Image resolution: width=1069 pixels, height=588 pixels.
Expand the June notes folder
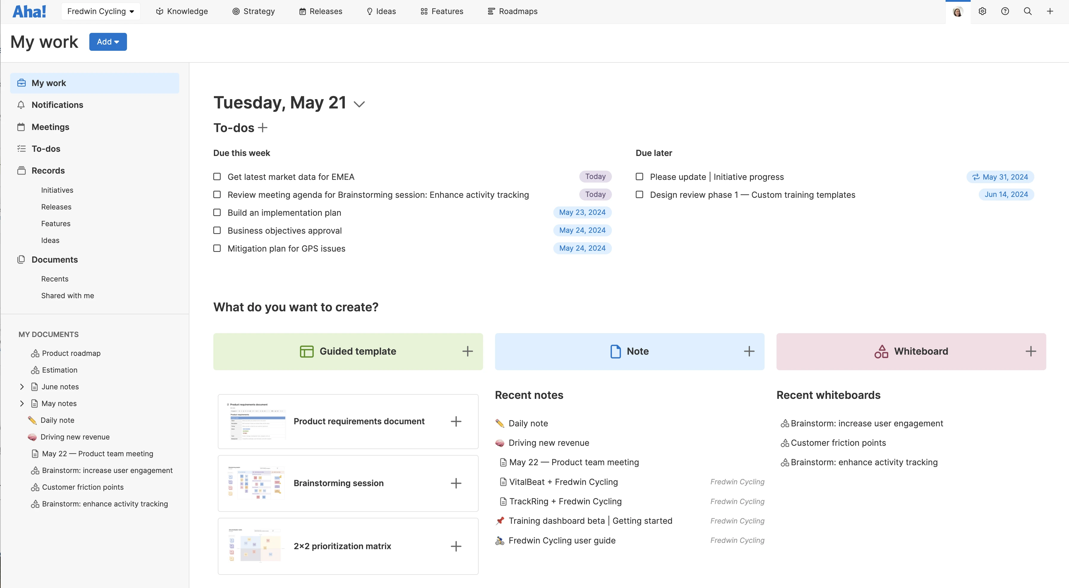click(x=22, y=387)
